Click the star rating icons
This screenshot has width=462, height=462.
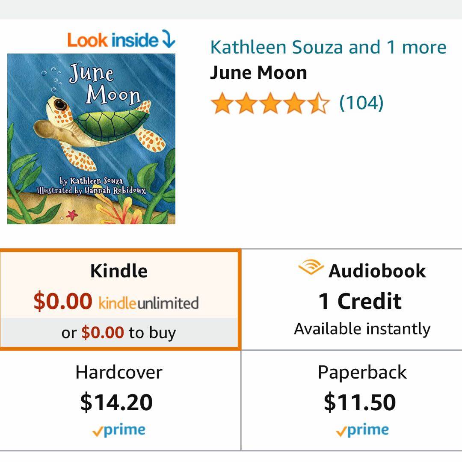270,104
